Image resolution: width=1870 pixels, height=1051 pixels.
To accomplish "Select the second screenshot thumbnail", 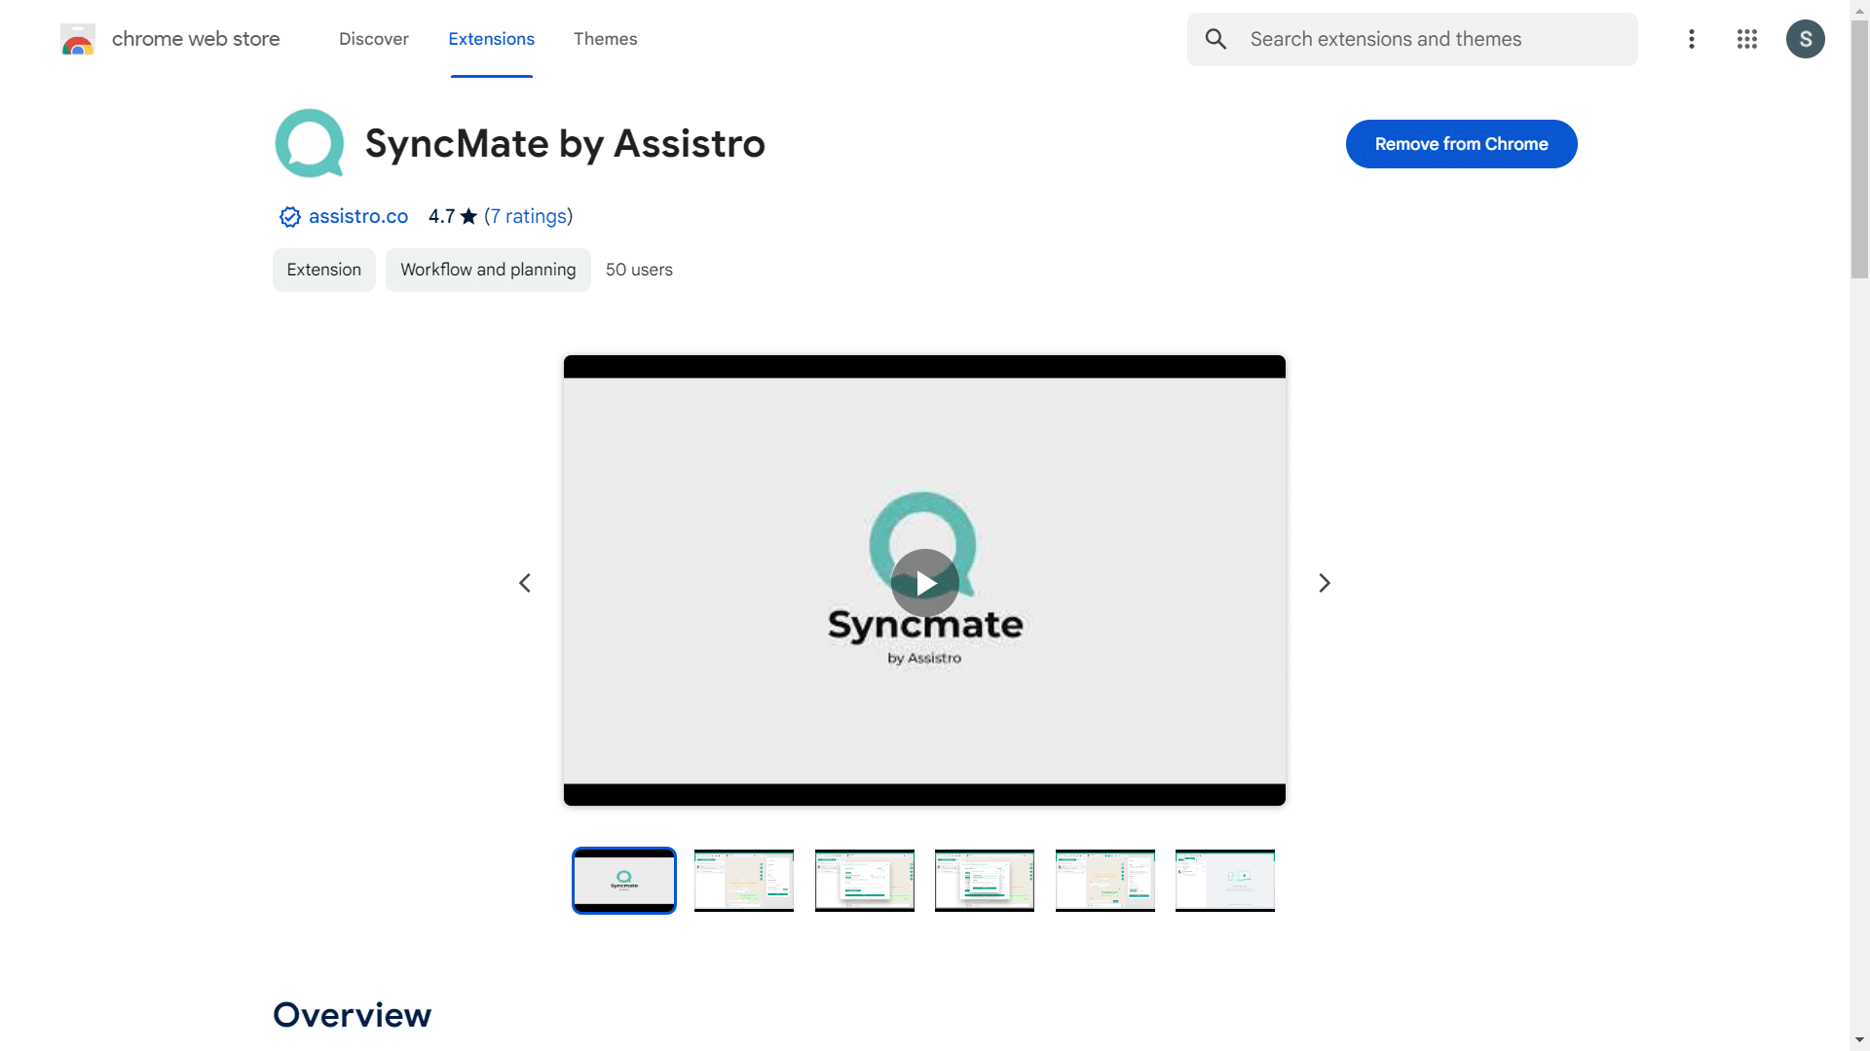I will tap(744, 881).
